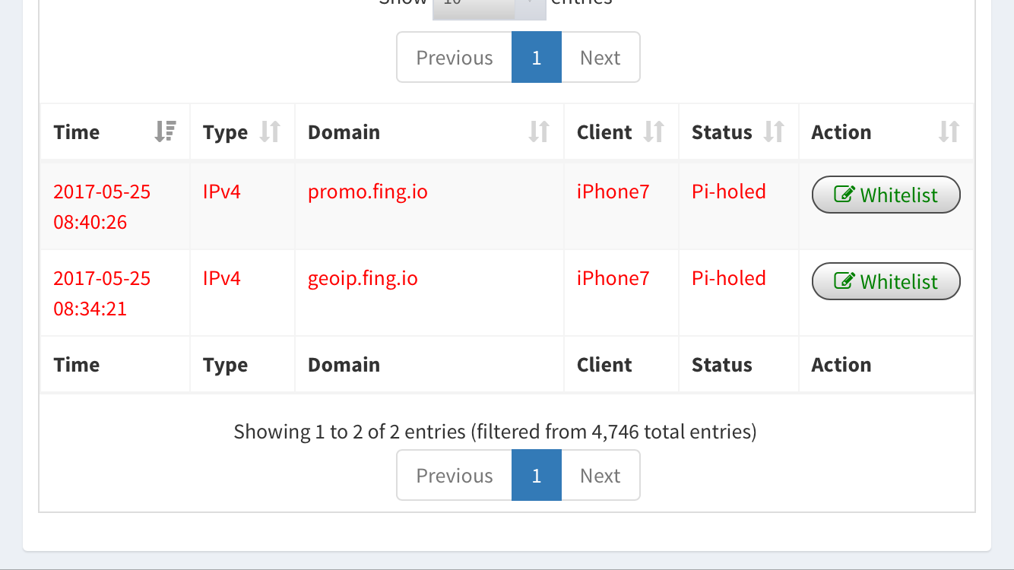Screen dimensions: 1014x570
Task: Click iPhone7 client in the first row
Action: click(613, 192)
